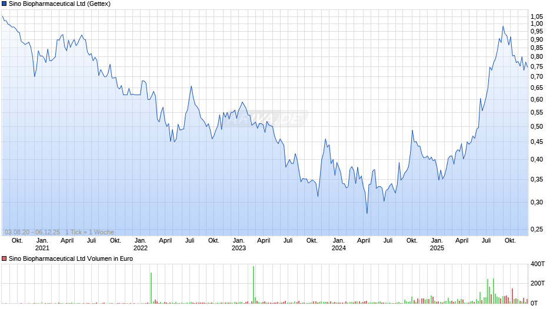Click the 0,30 price axis label

(x=537, y=202)
